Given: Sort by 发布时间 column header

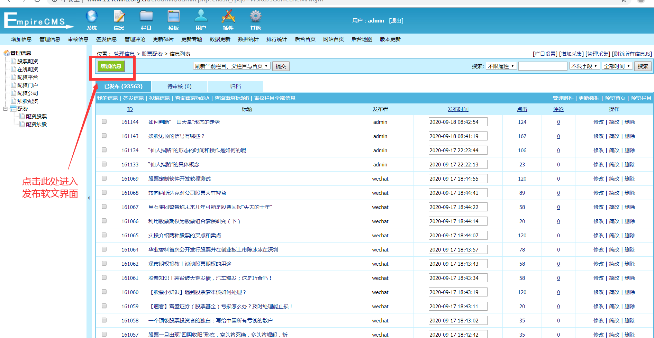Looking at the screenshot, I should [458, 109].
